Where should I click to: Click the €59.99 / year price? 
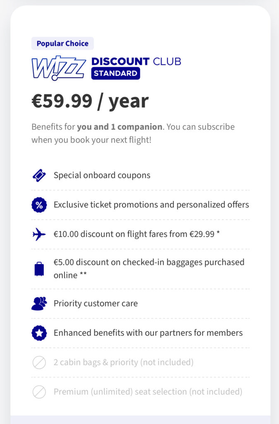point(90,101)
